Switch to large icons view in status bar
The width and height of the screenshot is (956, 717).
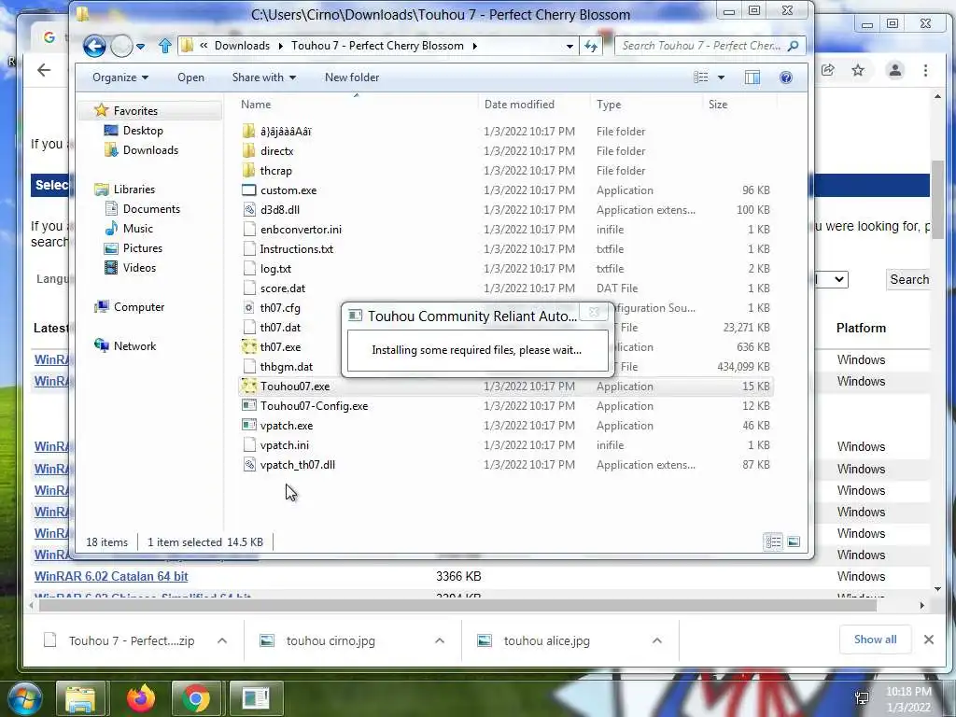tap(794, 541)
